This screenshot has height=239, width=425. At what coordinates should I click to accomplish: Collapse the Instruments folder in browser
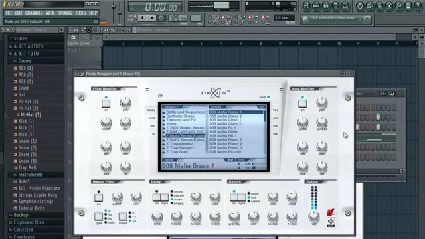pyautogui.click(x=30, y=175)
